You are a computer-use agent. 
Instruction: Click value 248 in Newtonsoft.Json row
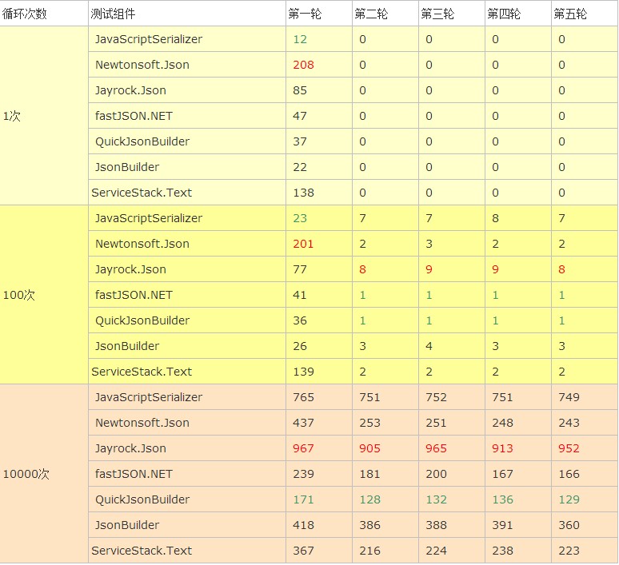(502, 423)
